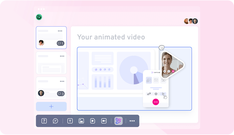Screen dimensions: 234x135
Task: Open the highlighted Capture tool in the toolbar
Action: point(119,121)
